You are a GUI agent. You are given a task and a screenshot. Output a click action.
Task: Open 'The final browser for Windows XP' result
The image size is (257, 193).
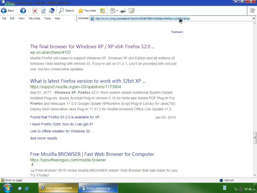tap(92, 46)
